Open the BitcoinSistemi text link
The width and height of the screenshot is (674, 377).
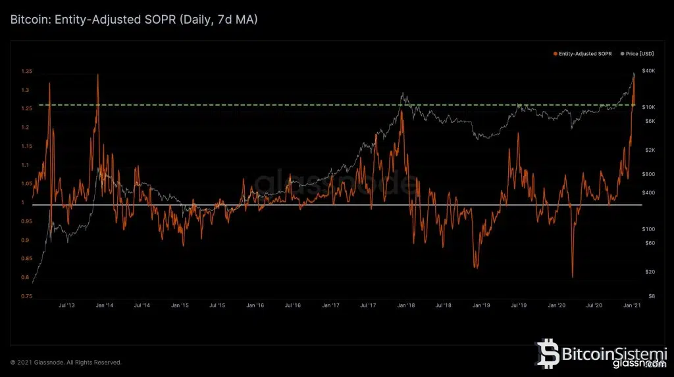(614, 354)
